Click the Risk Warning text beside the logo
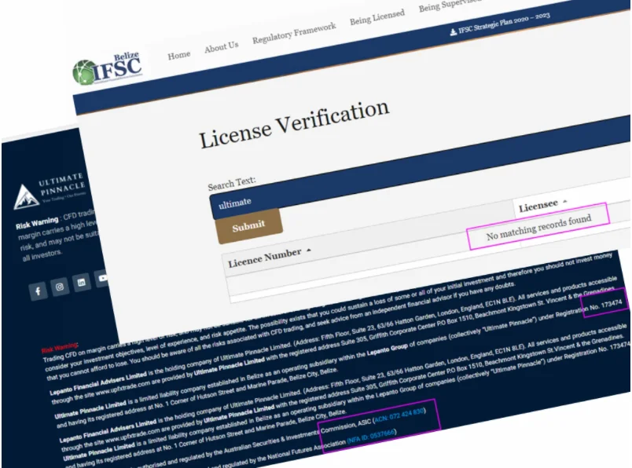632x468 pixels. (x=37, y=223)
